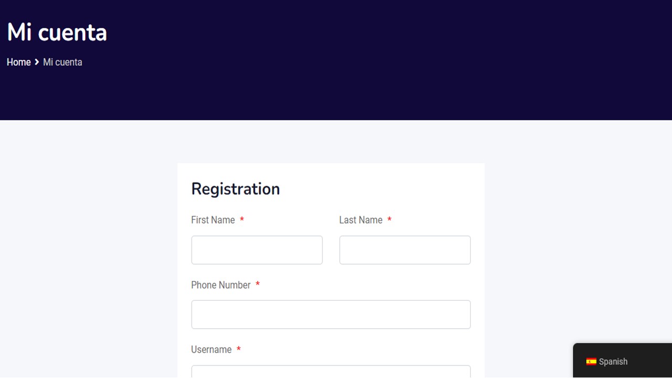Screen dimensions: 672x378
Task: Click the red asterisk beside Phone Number
Action: tap(257, 285)
